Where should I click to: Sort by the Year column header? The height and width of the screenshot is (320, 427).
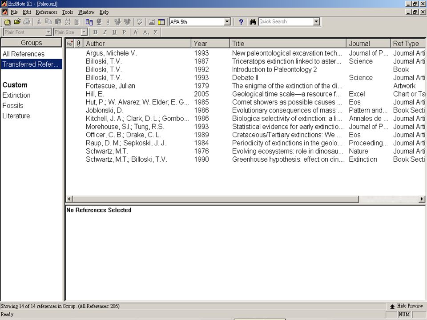pos(210,44)
